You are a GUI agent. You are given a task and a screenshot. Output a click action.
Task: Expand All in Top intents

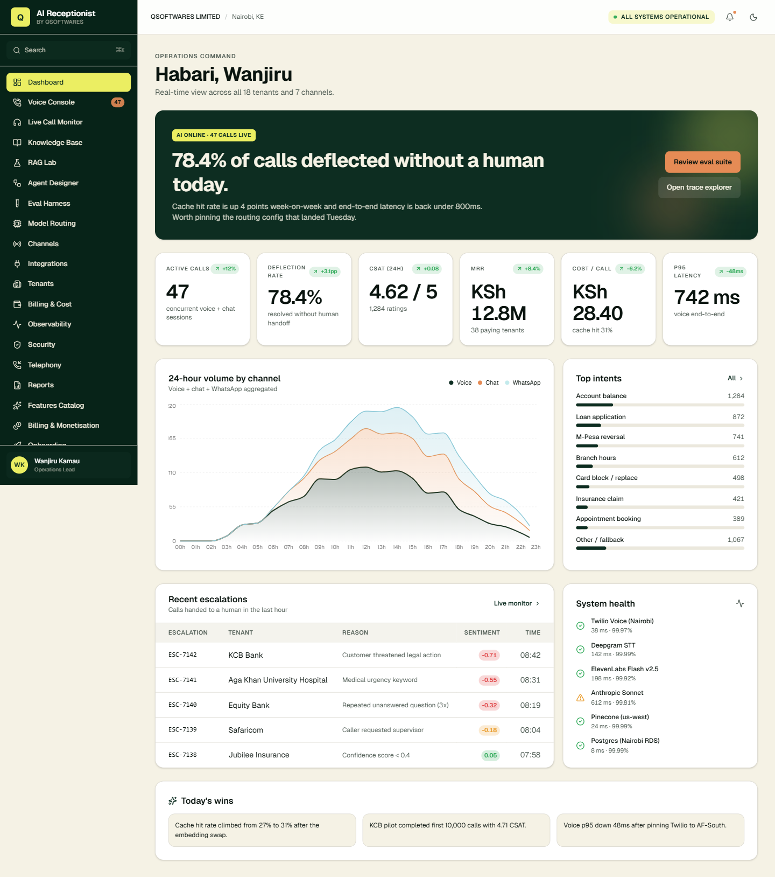click(x=735, y=379)
